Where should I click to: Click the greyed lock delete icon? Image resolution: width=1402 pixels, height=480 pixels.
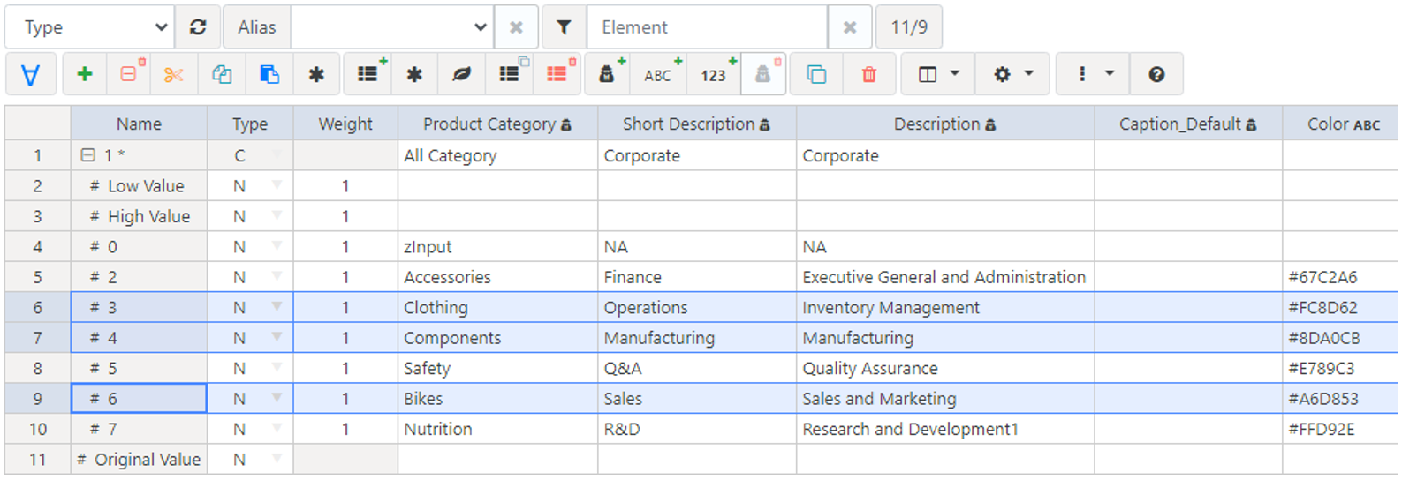[x=764, y=75]
